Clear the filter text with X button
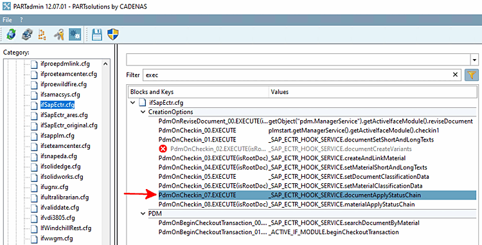 455,75
